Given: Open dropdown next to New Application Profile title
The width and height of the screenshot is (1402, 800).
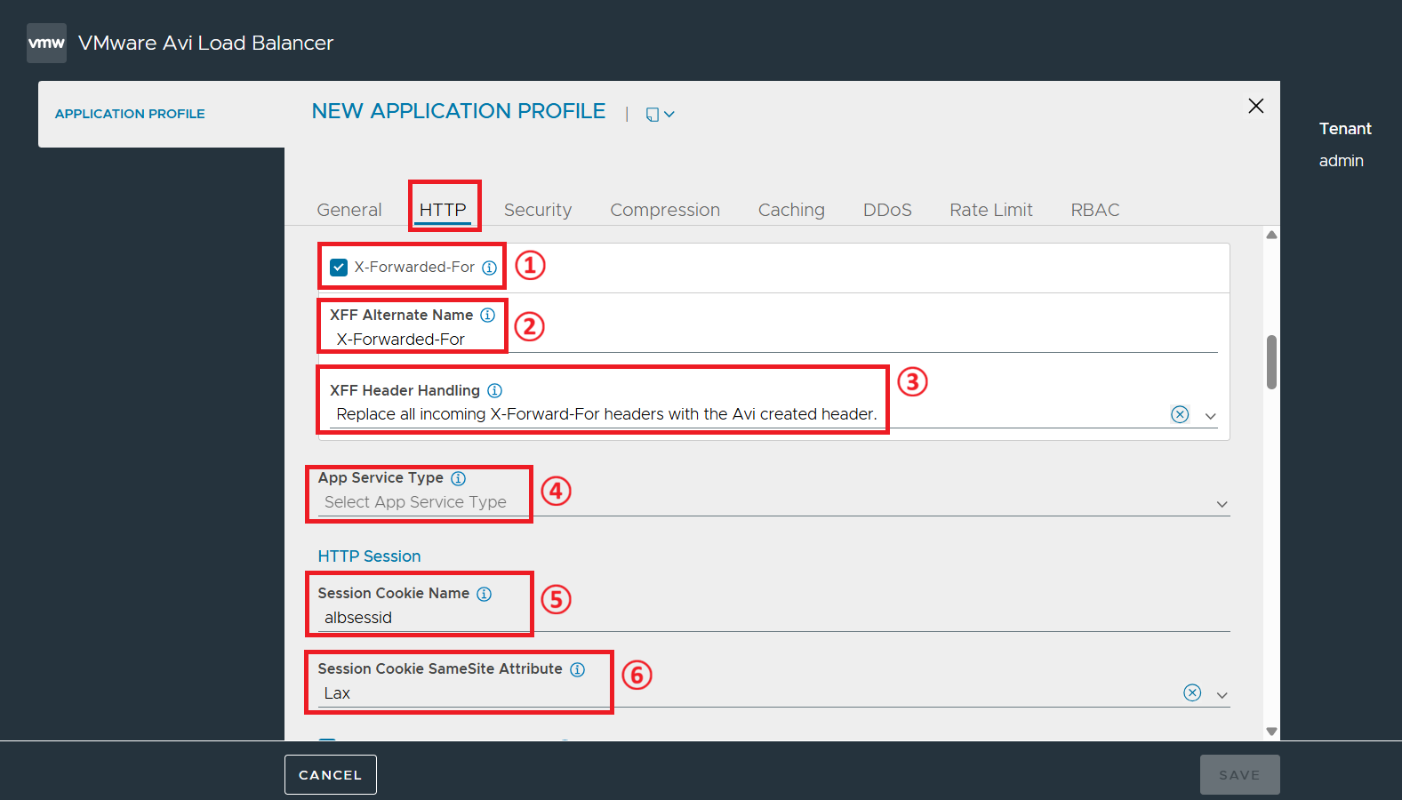Looking at the screenshot, I should coord(661,115).
